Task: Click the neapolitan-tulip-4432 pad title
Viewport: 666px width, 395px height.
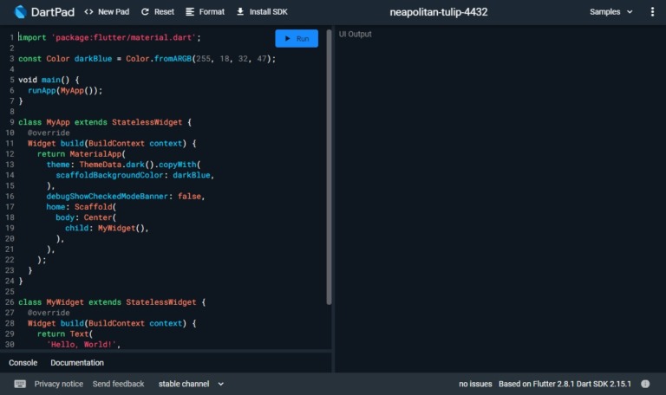Action: pos(438,12)
